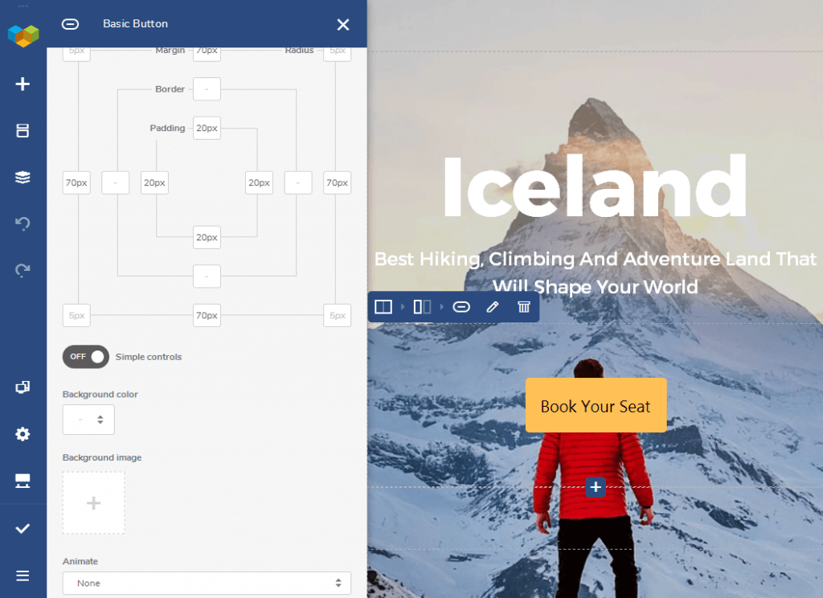Open the Add Element plus icon in sidebar
The width and height of the screenshot is (823, 598).
tap(23, 84)
